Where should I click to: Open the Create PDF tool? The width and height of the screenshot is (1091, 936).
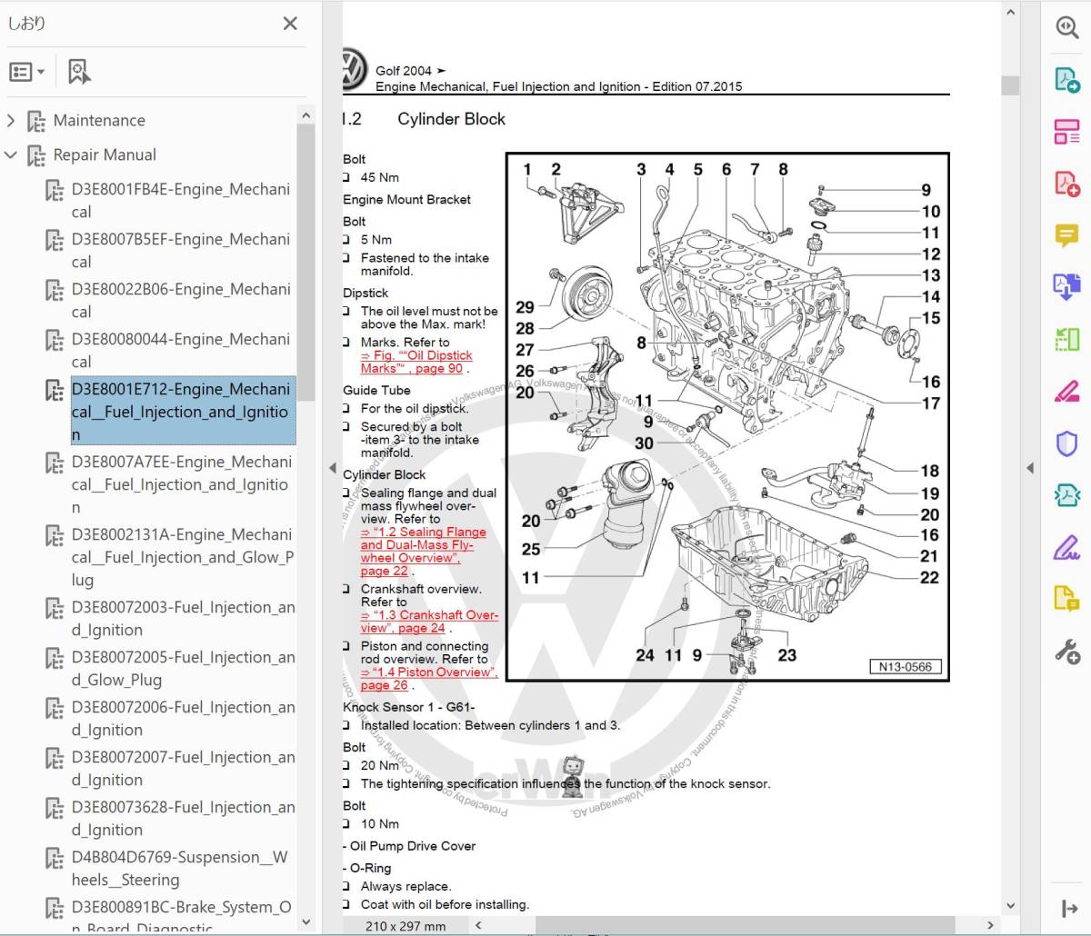coord(1066,184)
